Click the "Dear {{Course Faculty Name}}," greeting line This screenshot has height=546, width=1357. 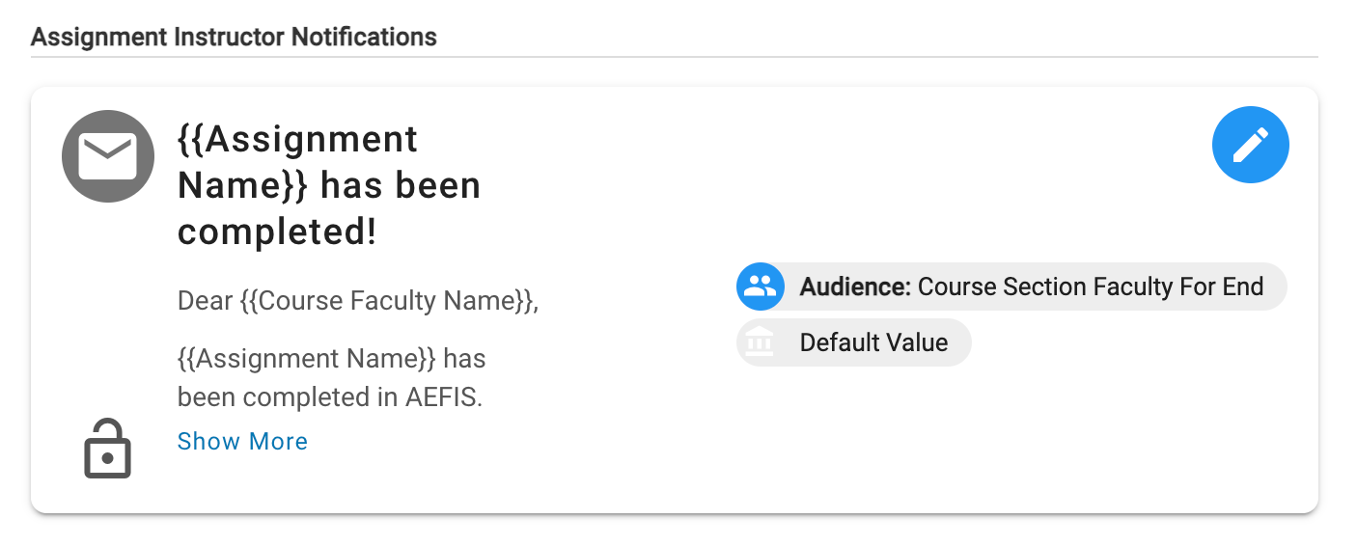click(358, 300)
